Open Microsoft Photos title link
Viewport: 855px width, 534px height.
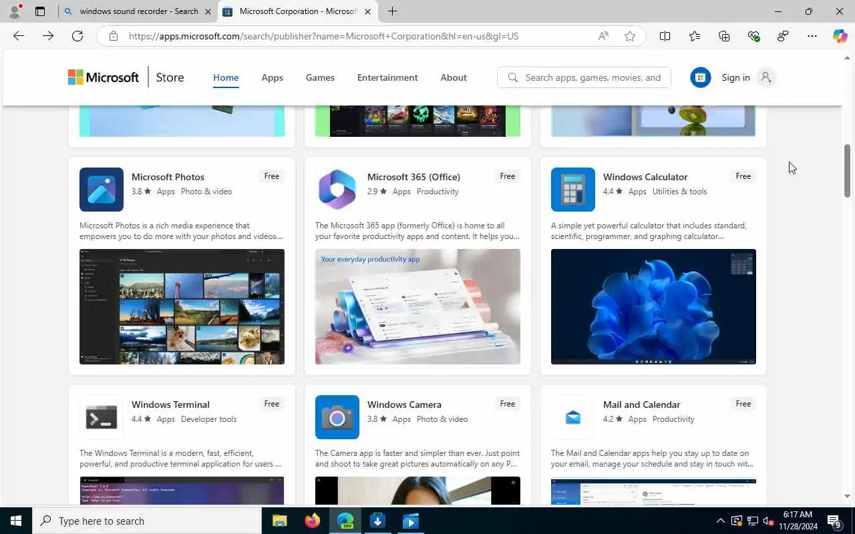168,177
